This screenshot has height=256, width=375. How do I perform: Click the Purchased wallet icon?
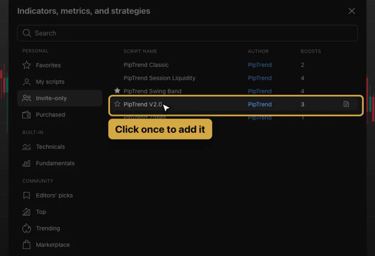(x=26, y=115)
